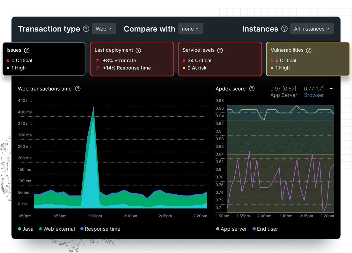Open the All Instances dropdown
This screenshot has height=253, width=352.
[312, 29]
